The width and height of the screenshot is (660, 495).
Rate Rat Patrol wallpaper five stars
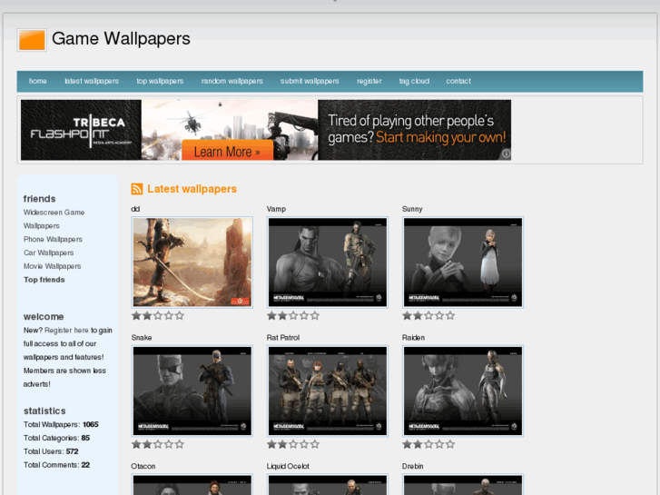pyautogui.click(x=315, y=444)
